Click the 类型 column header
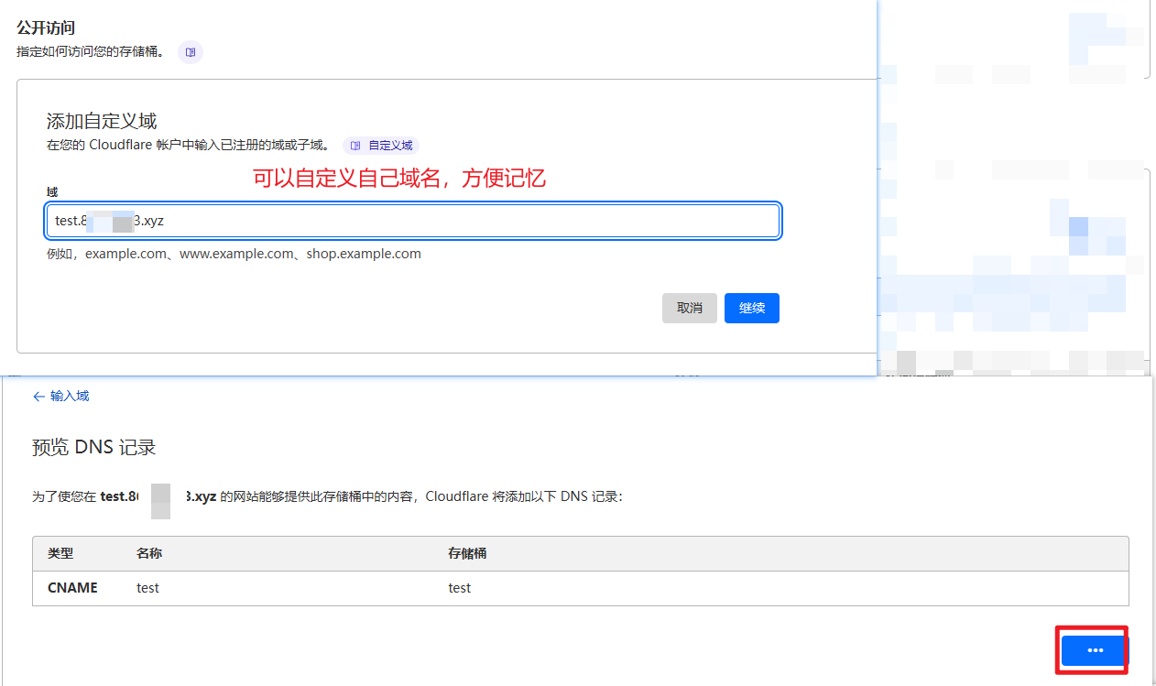The height and width of the screenshot is (686, 1156). click(60, 554)
